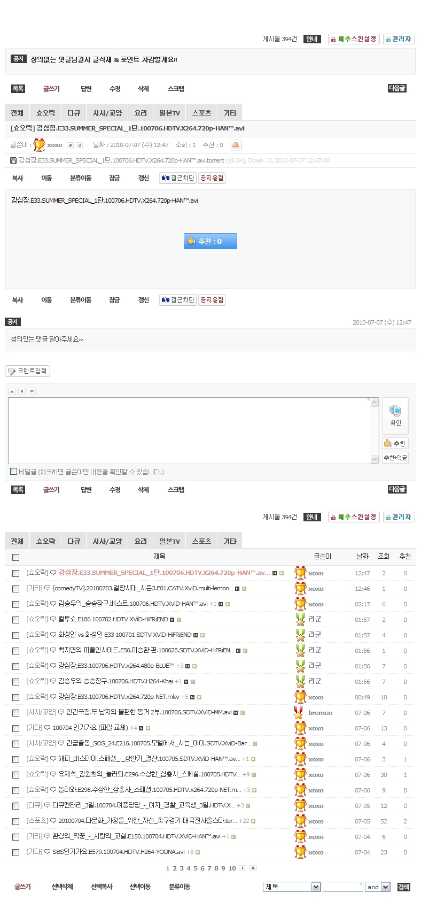
Task: Select the 다큐 tab above the post title
Action: tap(74, 113)
